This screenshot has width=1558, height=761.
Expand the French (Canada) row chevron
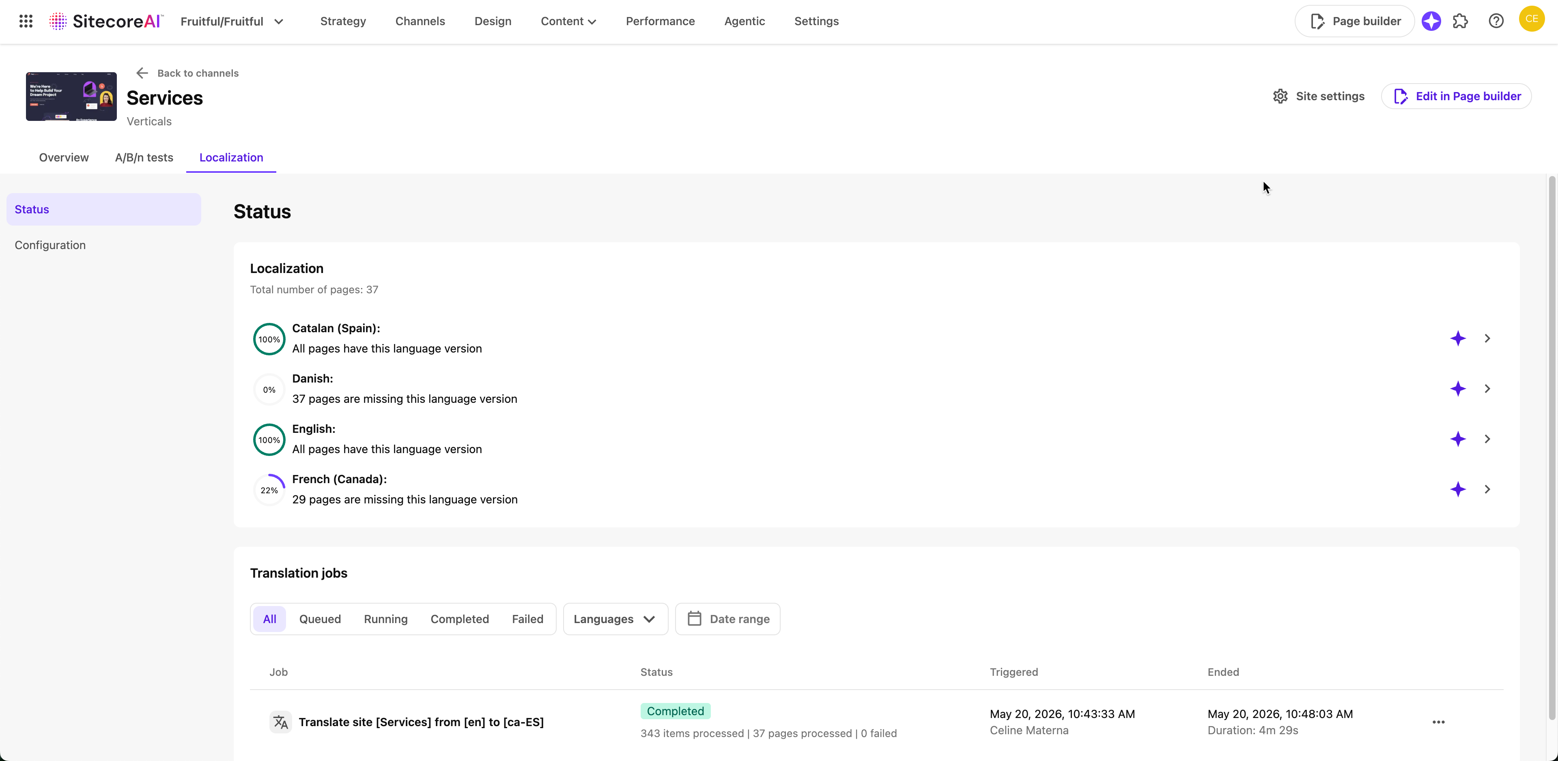[1487, 489]
